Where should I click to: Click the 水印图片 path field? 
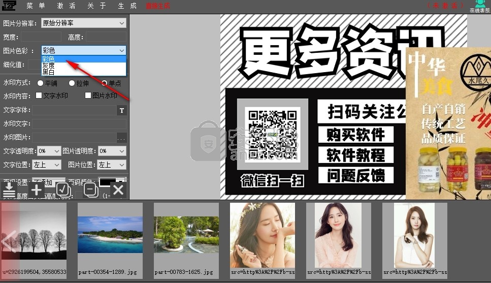(75, 138)
